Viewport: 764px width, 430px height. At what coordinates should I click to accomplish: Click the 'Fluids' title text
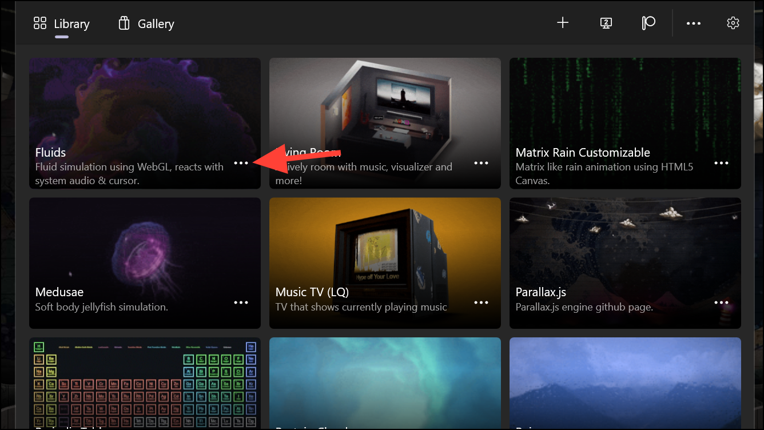(50, 153)
